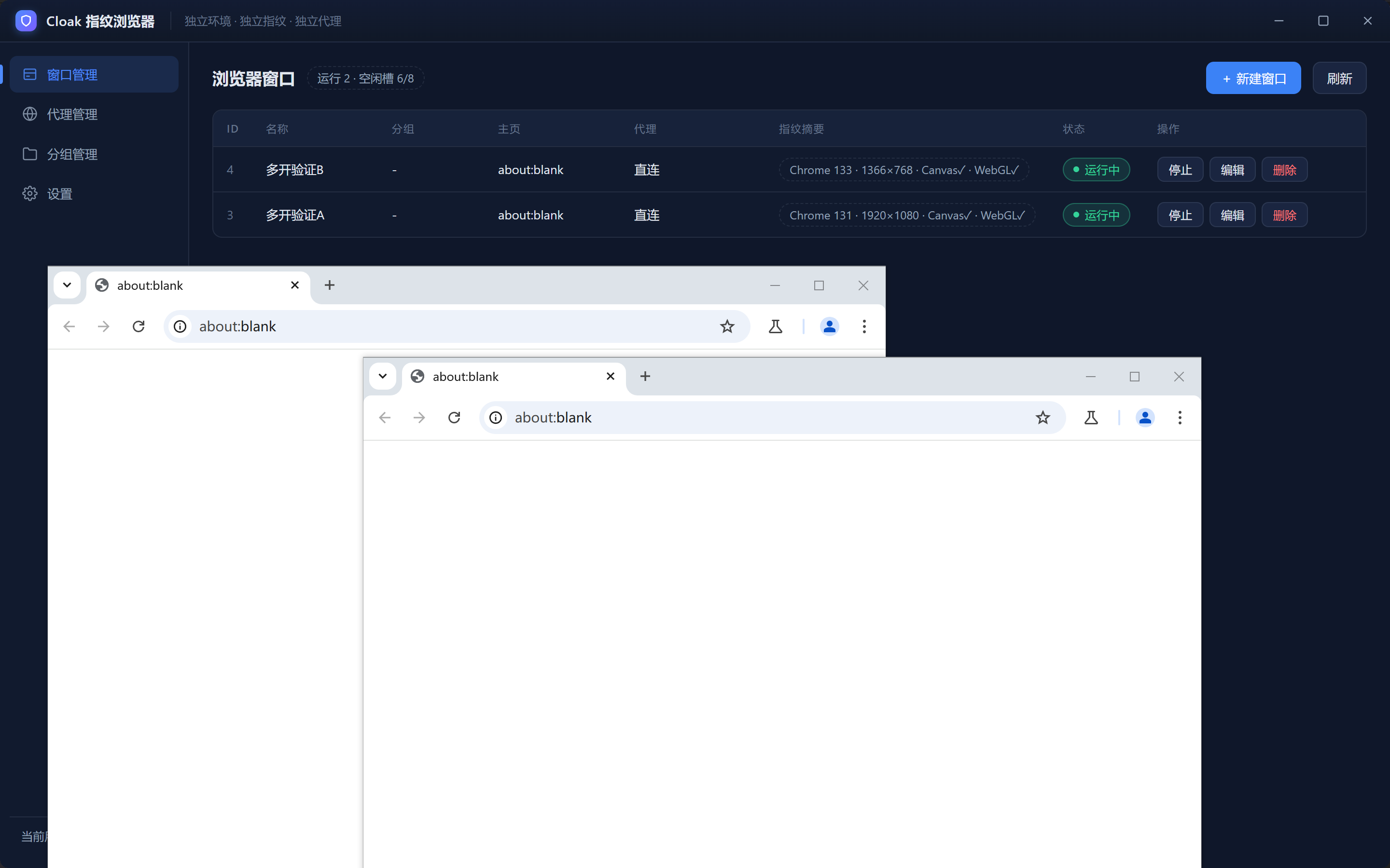
Task: Open 分组管理 in the sidebar
Action: pos(94,154)
